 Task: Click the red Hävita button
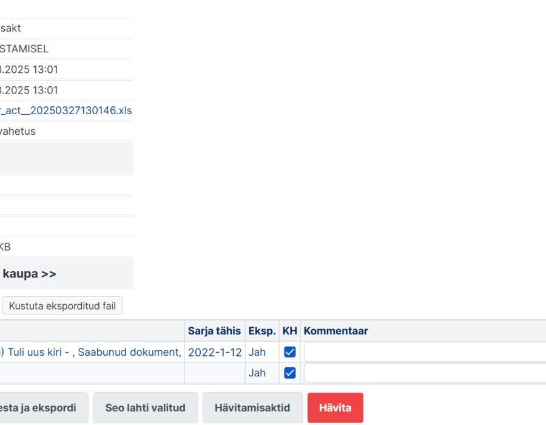click(x=335, y=407)
